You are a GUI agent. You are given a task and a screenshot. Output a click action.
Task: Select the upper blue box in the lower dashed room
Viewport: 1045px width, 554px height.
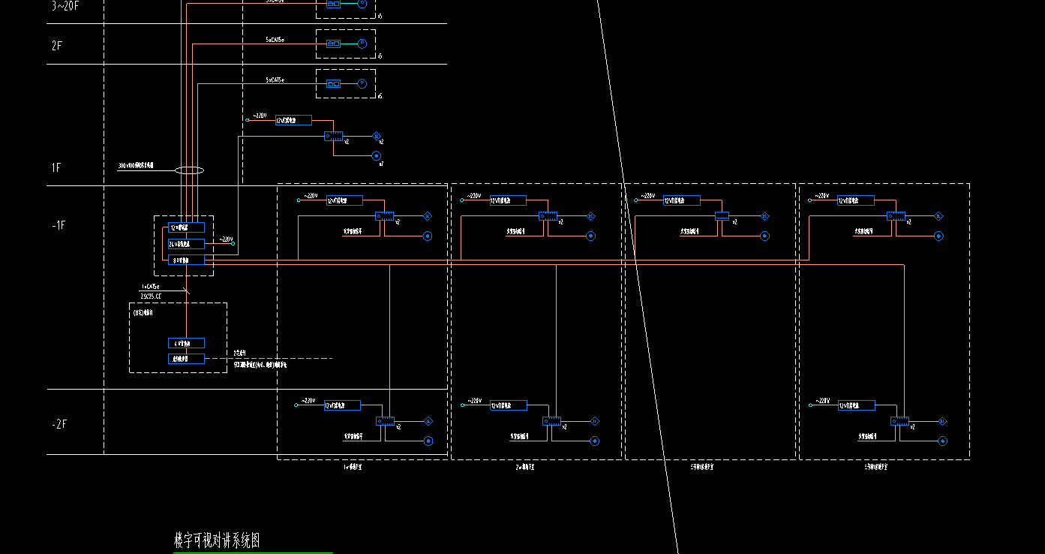(186, 343)
